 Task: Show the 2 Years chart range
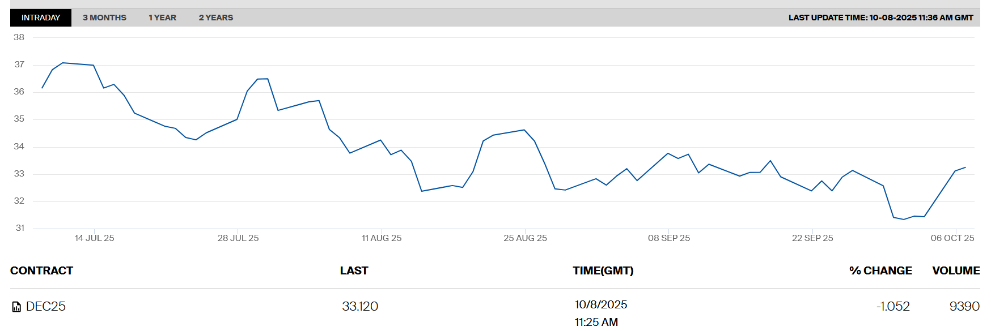point(215,18)
